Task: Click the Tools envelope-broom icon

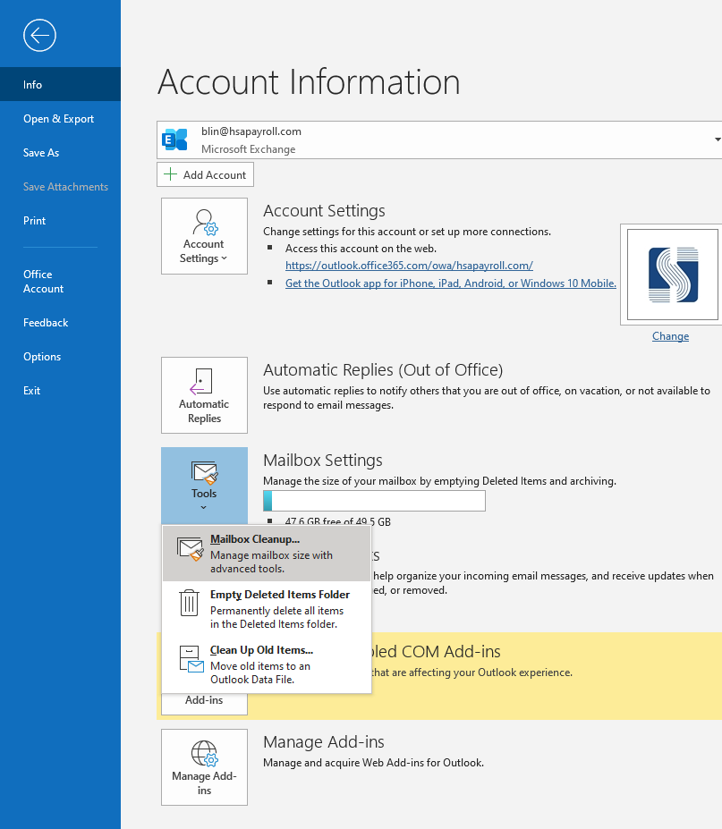Action: click(205, 473)
